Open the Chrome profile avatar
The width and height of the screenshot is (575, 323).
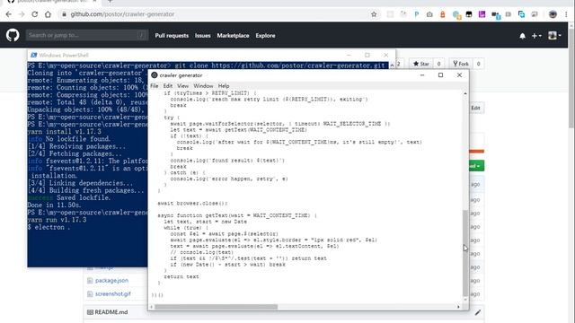click(553, 14)
